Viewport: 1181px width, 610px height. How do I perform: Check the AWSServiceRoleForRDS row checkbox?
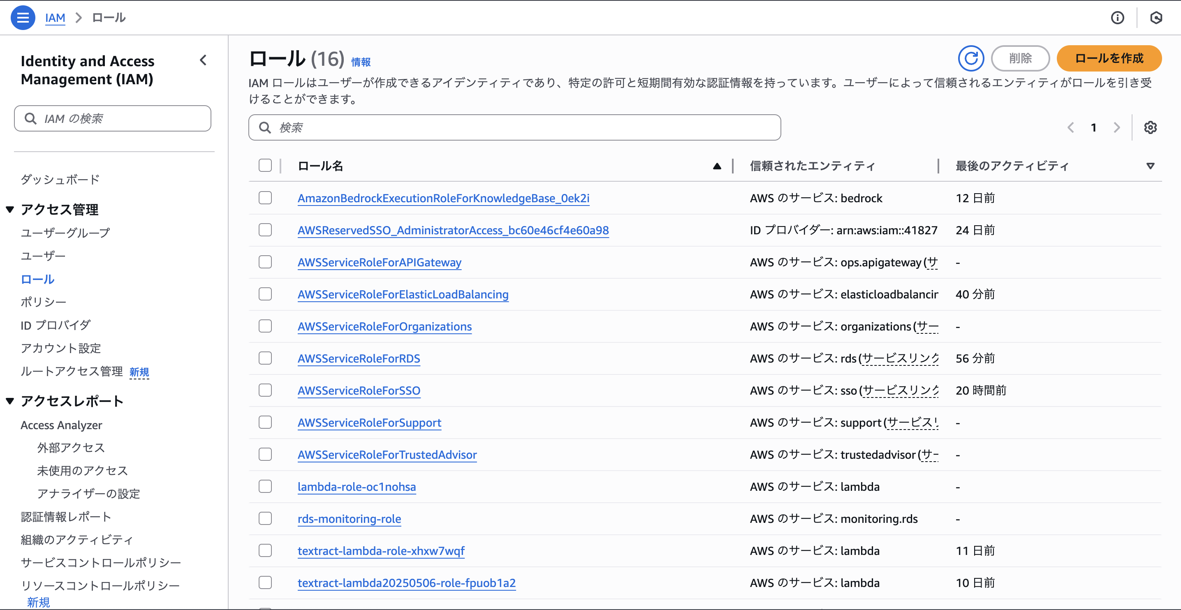point(265,358)
